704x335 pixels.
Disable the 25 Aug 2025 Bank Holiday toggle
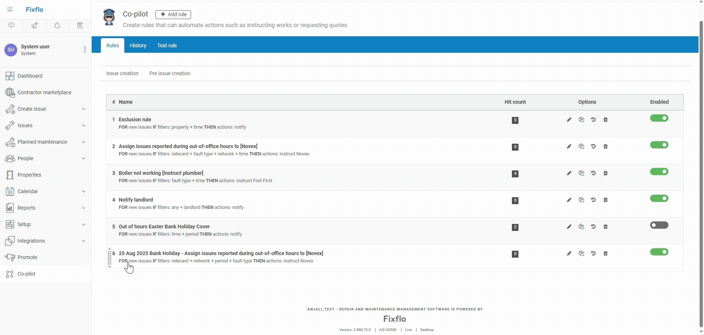(x=659, y=252)
